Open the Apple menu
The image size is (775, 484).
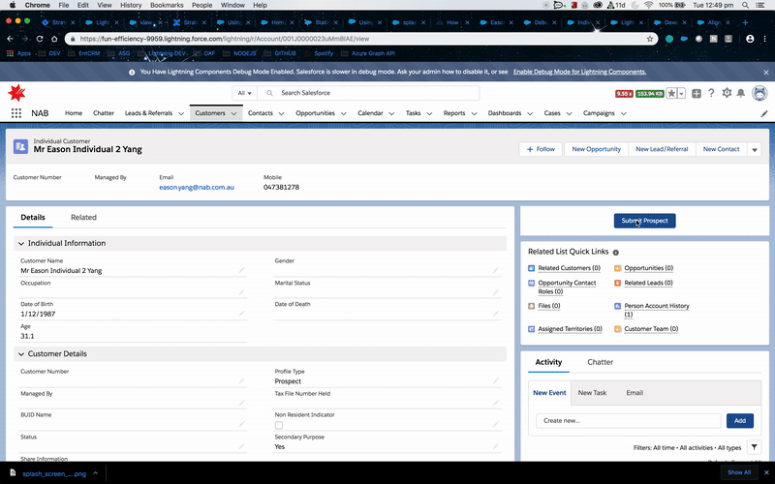tap(13, 5)
